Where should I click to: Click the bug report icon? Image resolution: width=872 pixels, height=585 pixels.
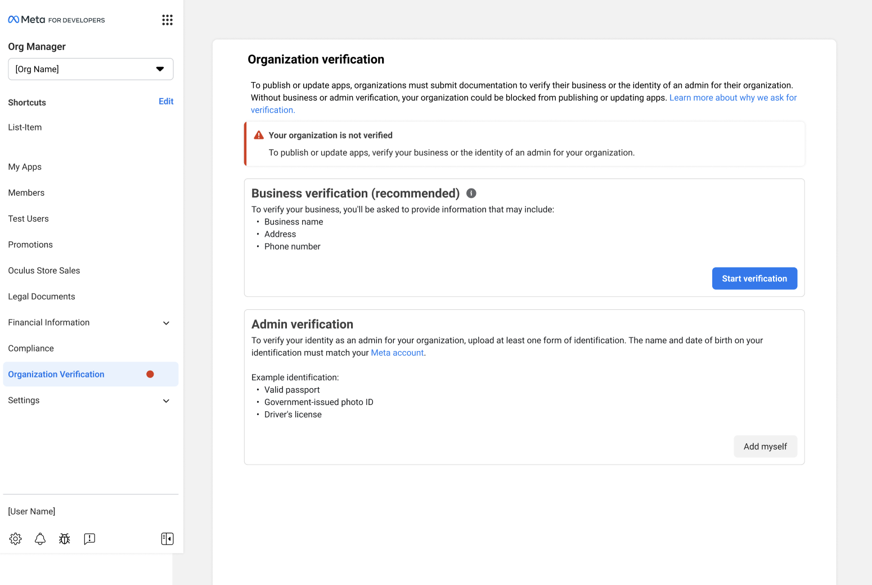coord(65,539)
